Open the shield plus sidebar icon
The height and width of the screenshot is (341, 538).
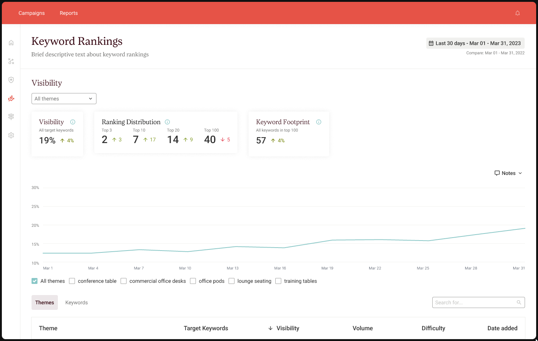(11, 80)
